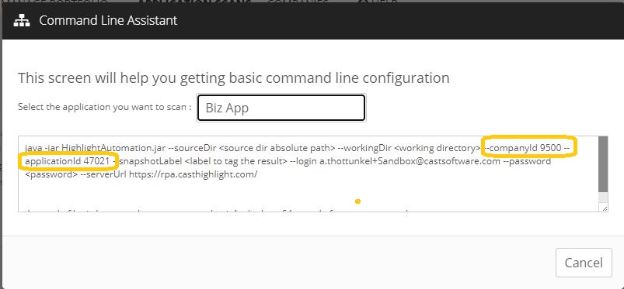Click the <password> placeholder on third line
The height and width of the screenshot is (289, 624).
coord(51,174)
